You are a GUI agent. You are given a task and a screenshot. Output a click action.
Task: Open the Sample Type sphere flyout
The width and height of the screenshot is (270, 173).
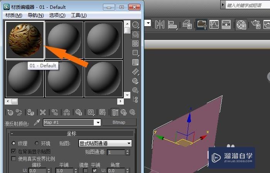135,25
